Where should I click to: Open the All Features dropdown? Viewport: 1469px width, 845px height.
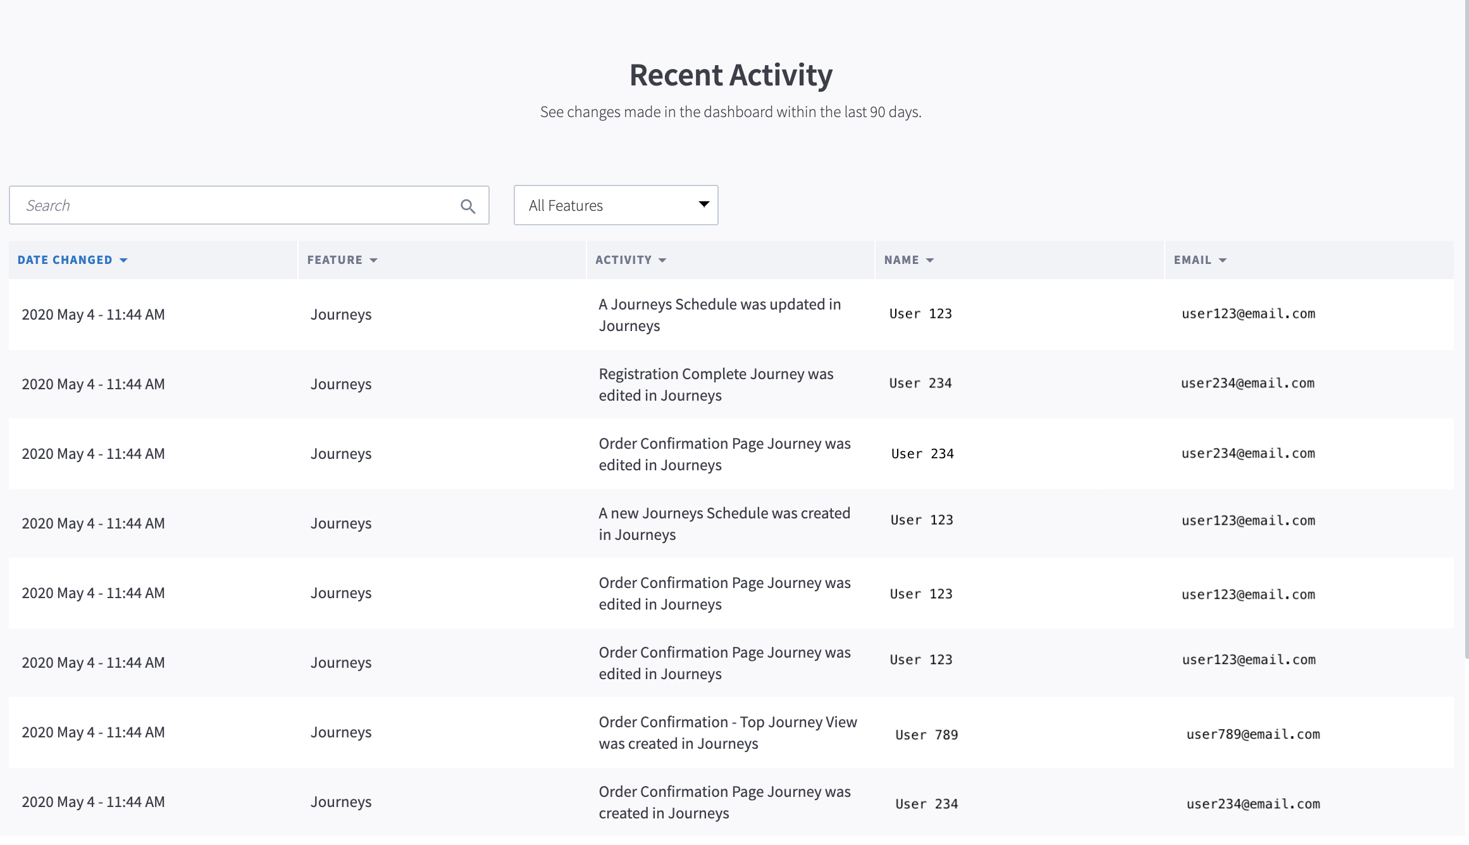(x=616, y=205)
